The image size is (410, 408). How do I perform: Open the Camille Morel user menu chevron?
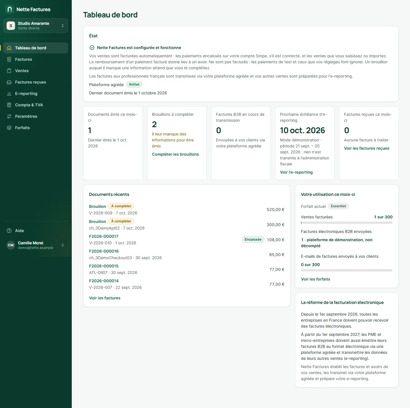click(x=63, y=245)
